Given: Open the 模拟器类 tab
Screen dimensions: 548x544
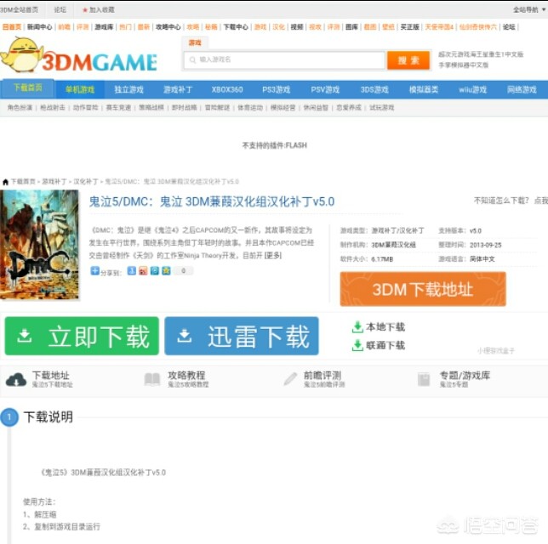Looking at the screenshot, I should (x=424, y=90).
